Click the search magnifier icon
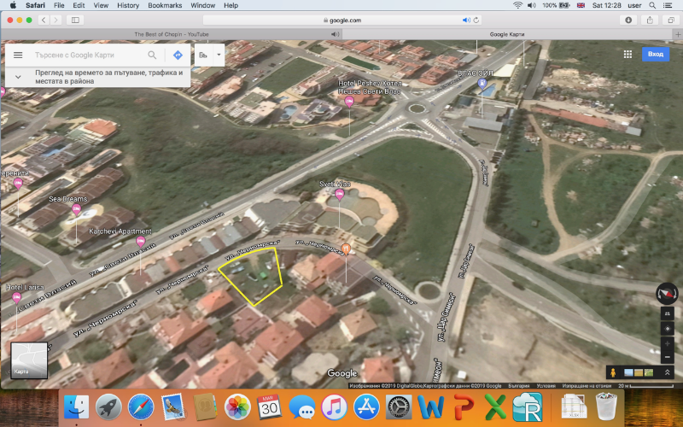Viewport: 683px width, 427px height. (152, 55)
